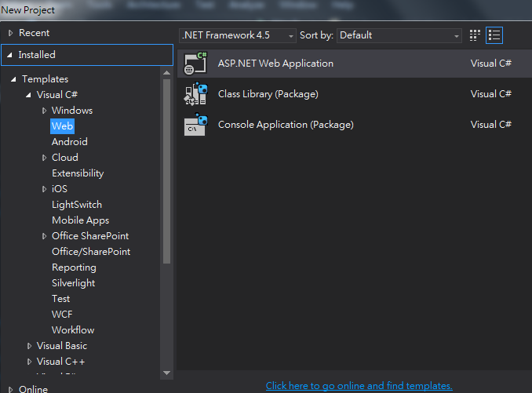Click the Console Application (Package) name text
The height and width of the screenshot is (393, 532).
click(286, 125)
